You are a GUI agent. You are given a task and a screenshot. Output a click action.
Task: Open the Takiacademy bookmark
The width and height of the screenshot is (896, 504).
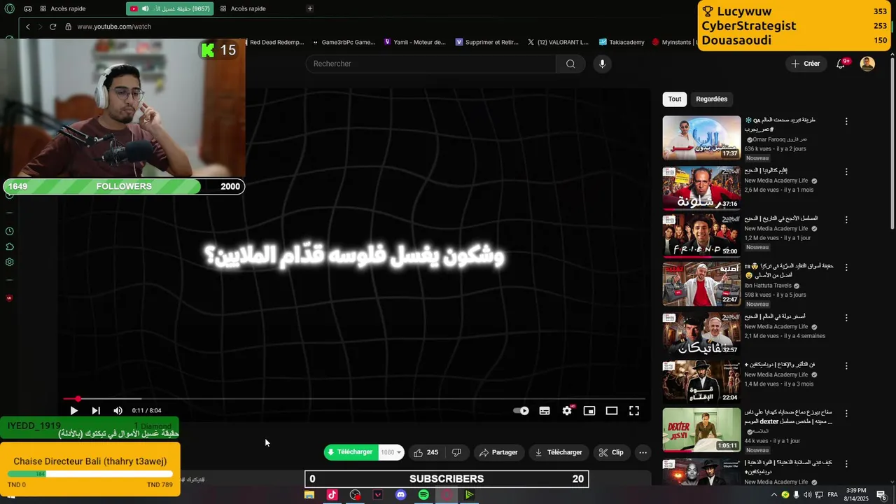(x=621, y=42)
